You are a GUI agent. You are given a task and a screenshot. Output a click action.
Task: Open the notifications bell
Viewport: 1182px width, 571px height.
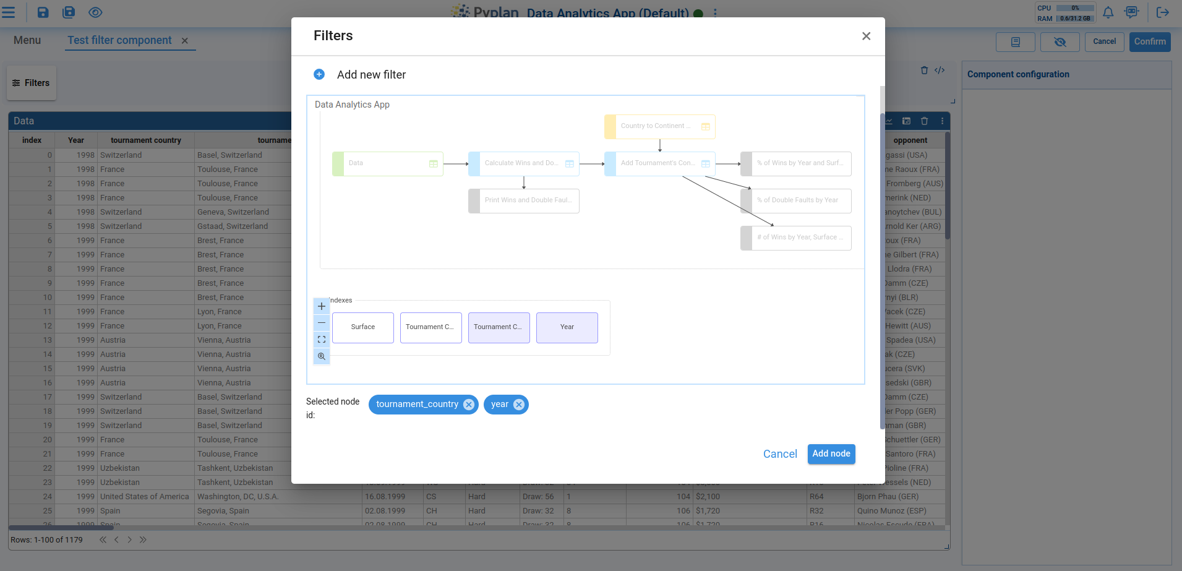coord(1108,12)
